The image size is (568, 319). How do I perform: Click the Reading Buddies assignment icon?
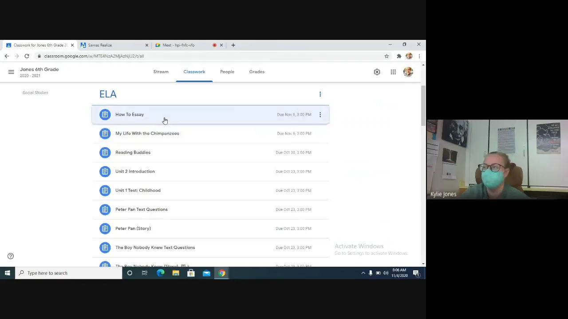[x=105, y=152]
